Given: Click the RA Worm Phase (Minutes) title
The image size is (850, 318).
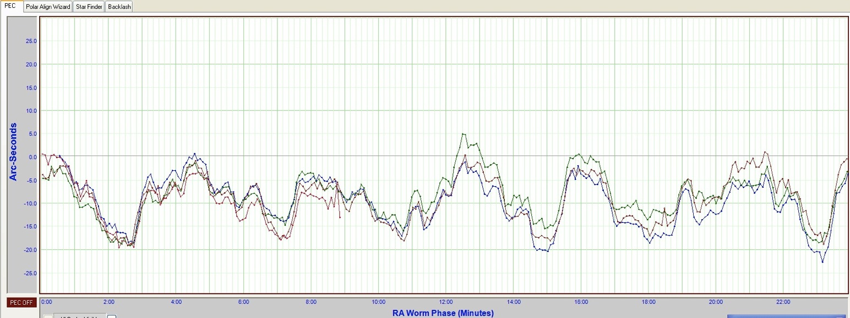Looking at the screenshot, I should [x=443, y=313].
